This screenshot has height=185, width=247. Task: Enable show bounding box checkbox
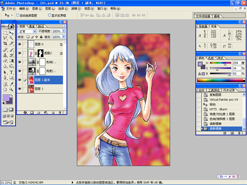pos(50,15)
